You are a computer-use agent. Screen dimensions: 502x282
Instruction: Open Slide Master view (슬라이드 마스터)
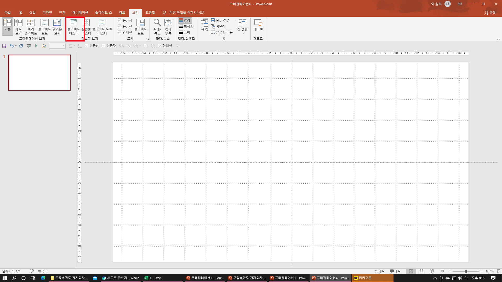(x=74, y=27)
